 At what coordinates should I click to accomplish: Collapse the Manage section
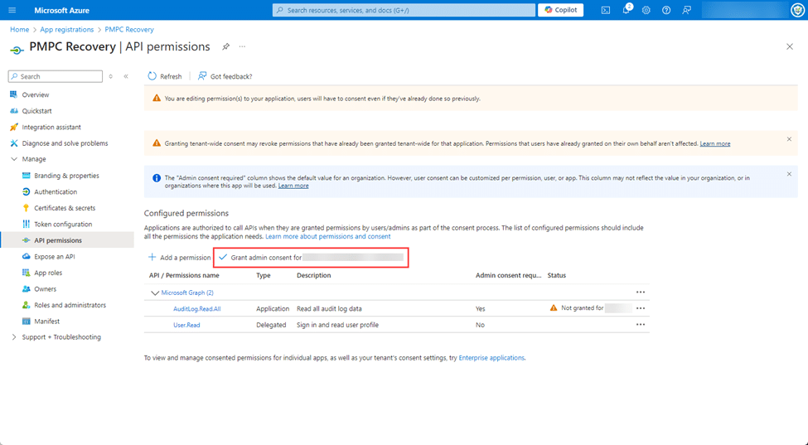[x=14, y=159]
